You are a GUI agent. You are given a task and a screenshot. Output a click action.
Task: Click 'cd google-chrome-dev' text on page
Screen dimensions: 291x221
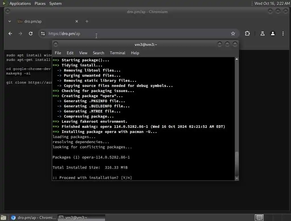[x=28, y=69]
